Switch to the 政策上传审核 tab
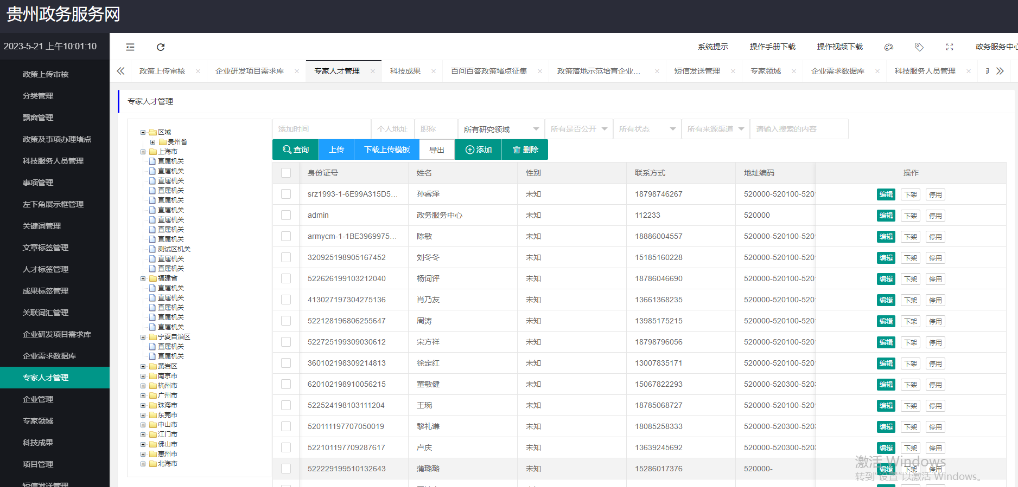The width and height of the screenshot is (1018, 487). pos(162,71)
